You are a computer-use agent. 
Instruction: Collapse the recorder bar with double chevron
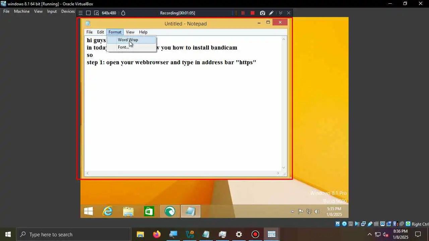click(281, 13)
